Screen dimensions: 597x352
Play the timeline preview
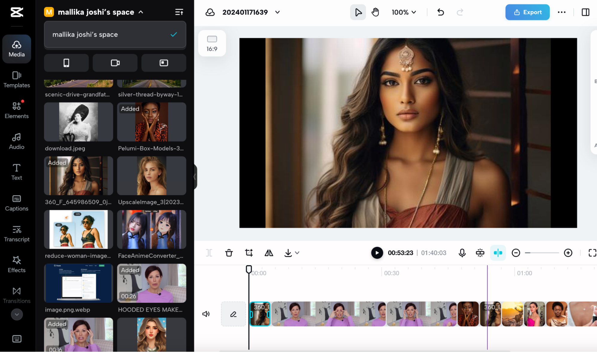pos(377,253)
